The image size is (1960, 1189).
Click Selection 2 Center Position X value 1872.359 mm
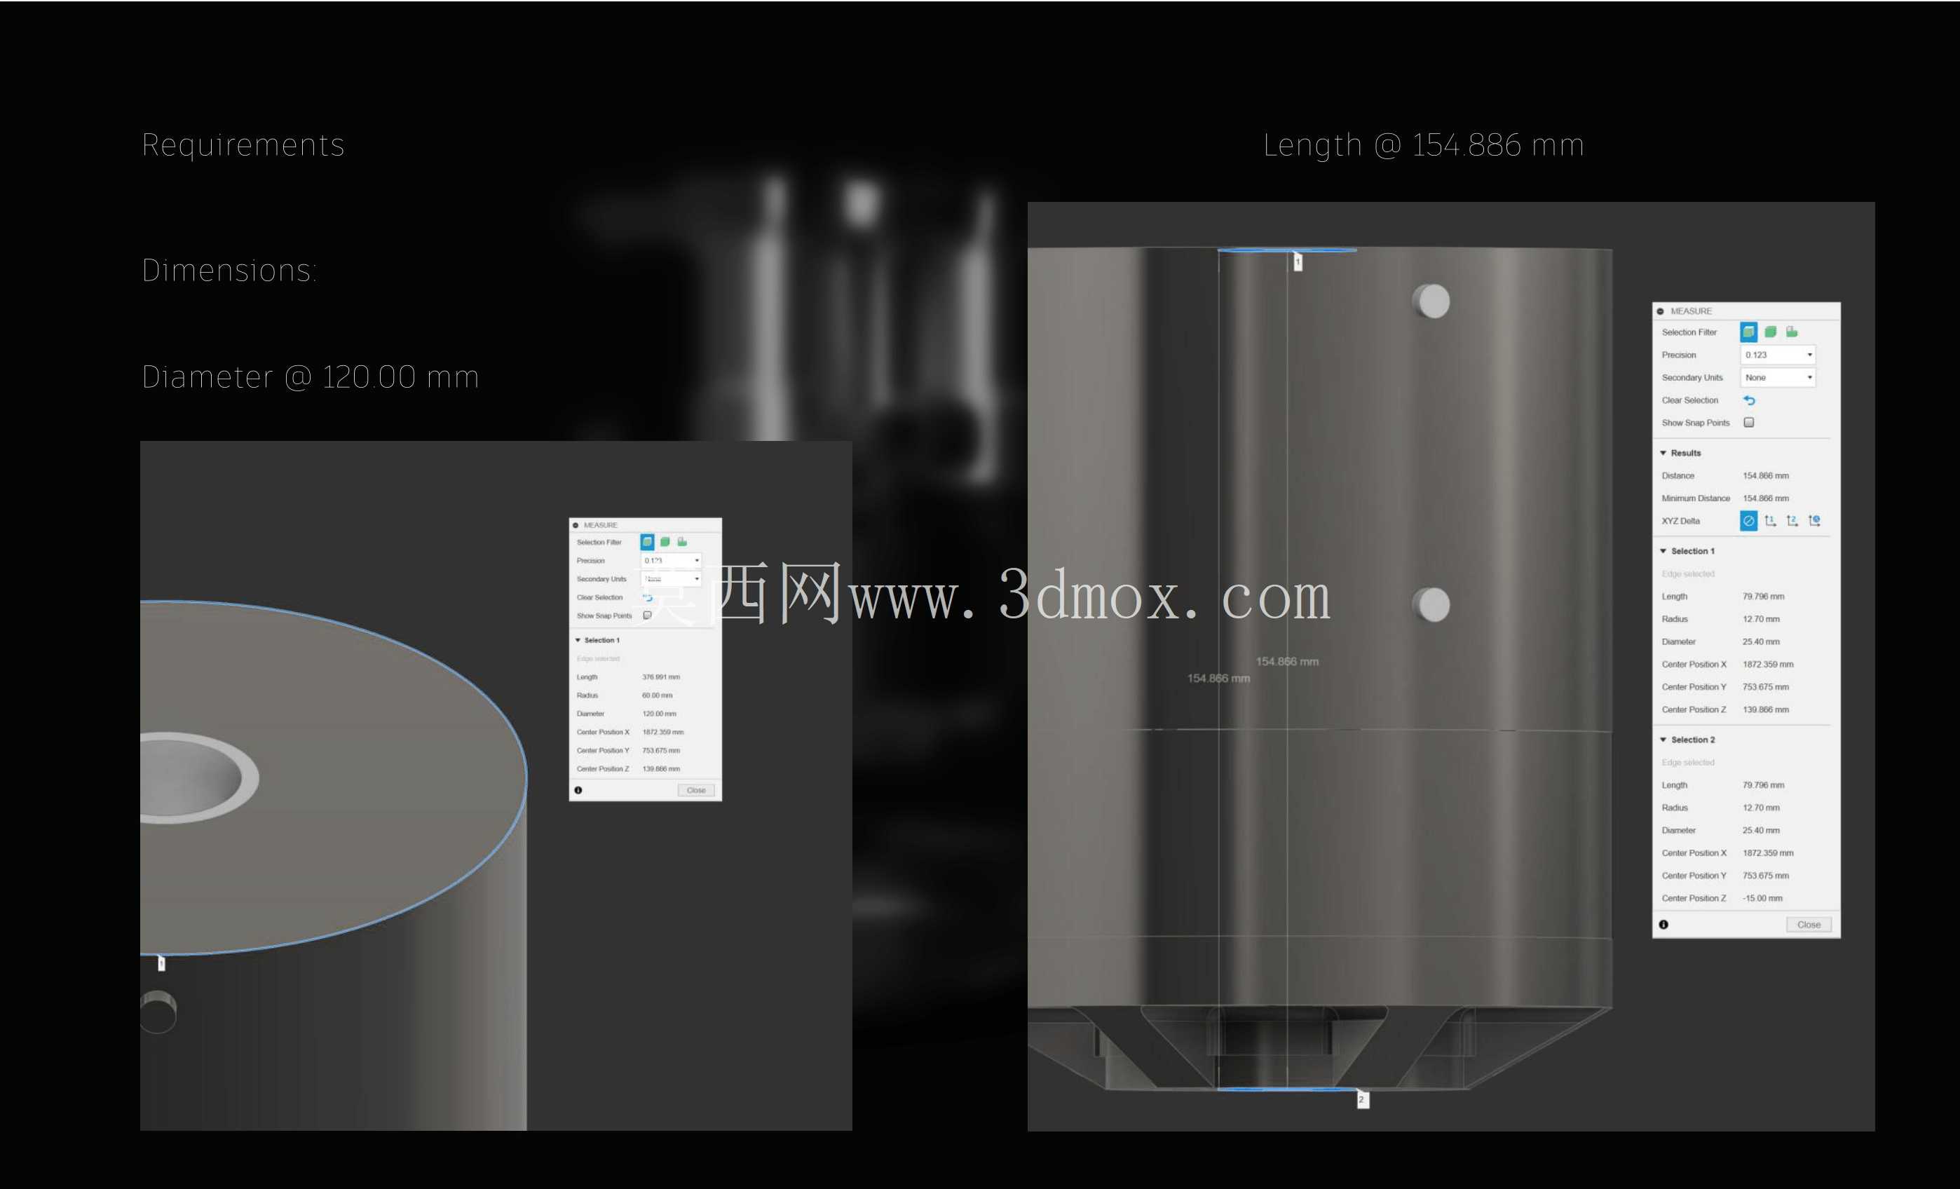coord(1769,852)
